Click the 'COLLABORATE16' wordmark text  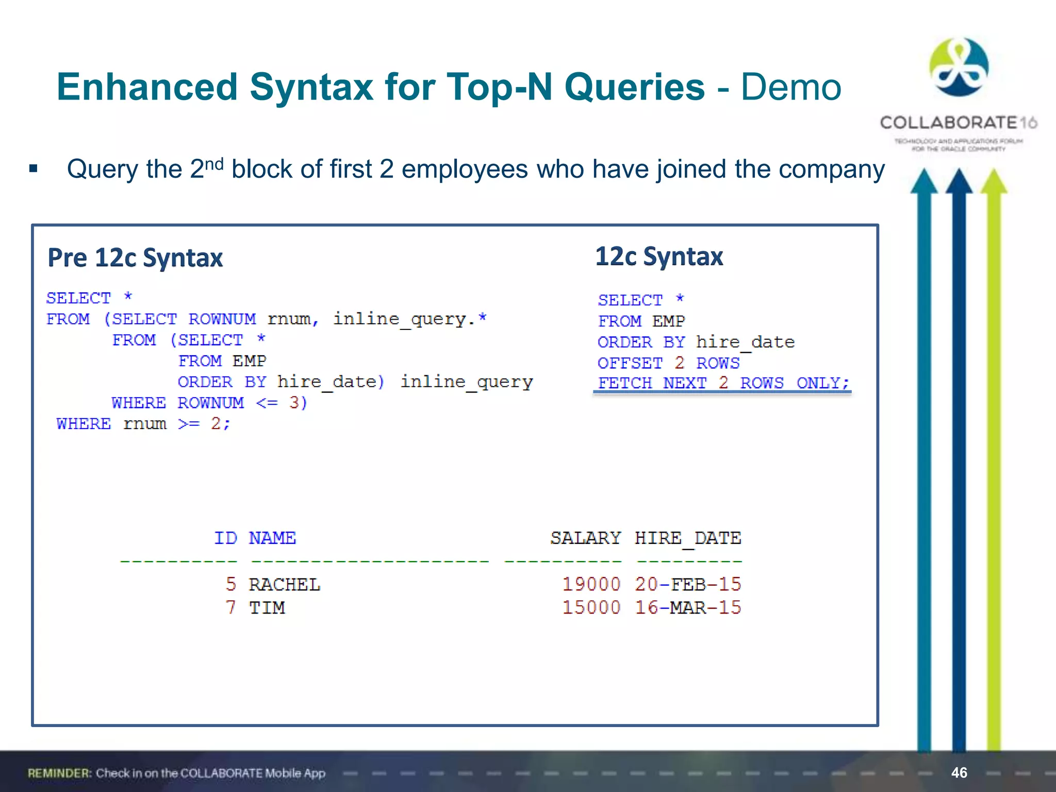(x=959, y=123)
